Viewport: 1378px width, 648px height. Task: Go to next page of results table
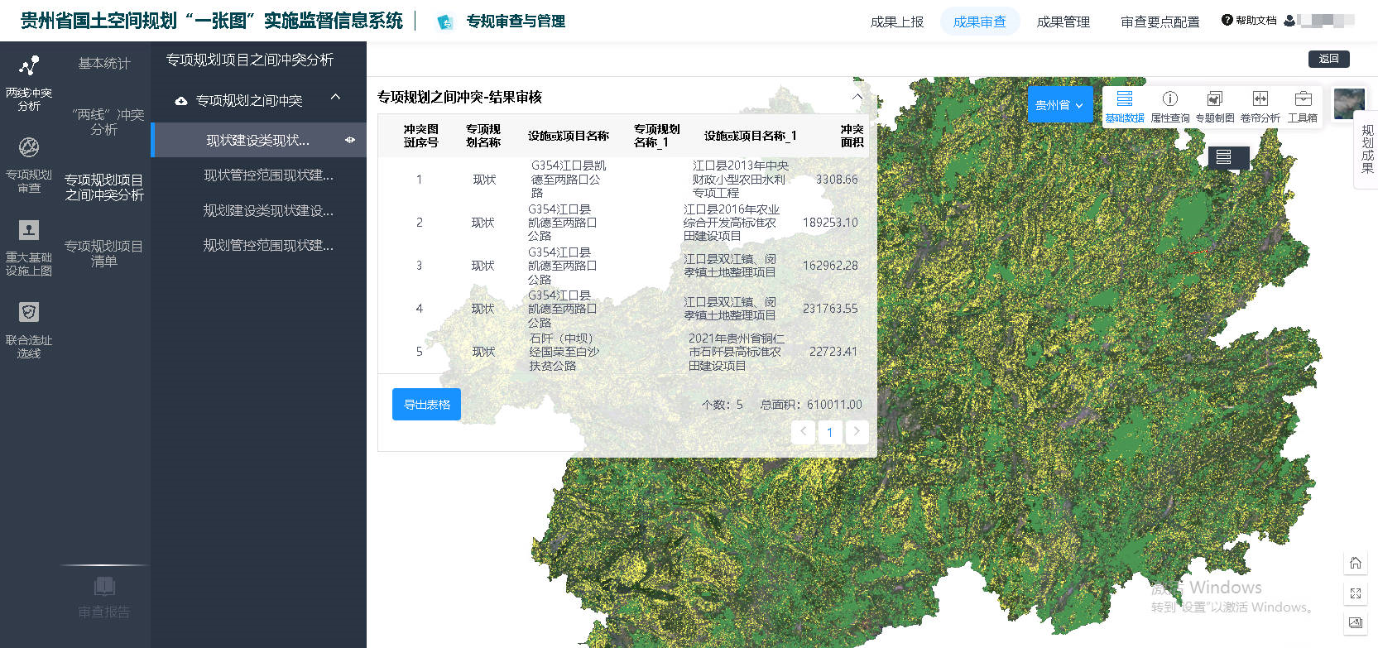point(857,431)
